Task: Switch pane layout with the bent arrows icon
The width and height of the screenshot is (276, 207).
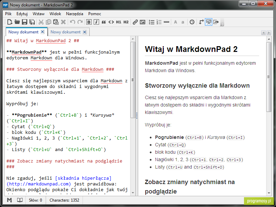Action: pyautogui.click(x=201, y=22)
